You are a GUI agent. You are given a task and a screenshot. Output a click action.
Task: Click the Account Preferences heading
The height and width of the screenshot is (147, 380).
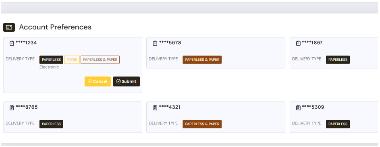(x=55, y=27)
